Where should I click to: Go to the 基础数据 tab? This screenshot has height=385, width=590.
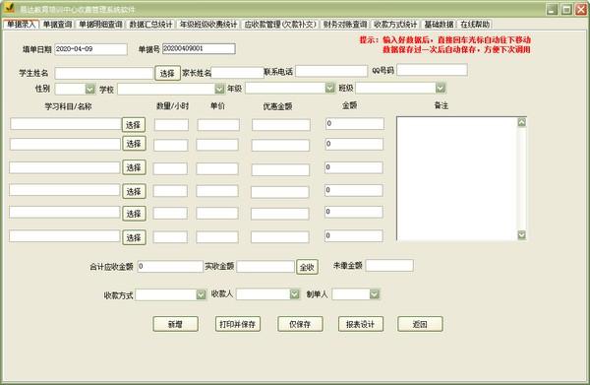point(439,25)
